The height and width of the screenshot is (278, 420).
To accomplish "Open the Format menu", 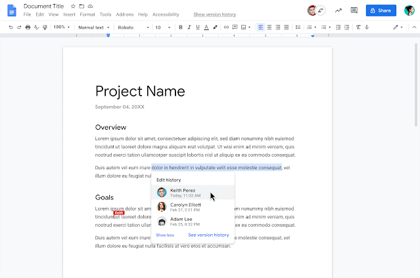I will [x=87, y=14].
